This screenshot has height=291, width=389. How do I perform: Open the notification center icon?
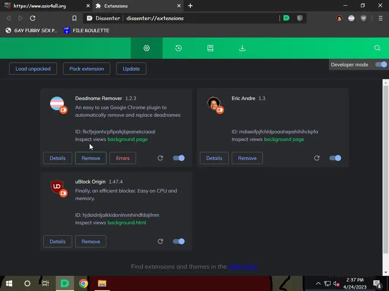tap(377, 283)
